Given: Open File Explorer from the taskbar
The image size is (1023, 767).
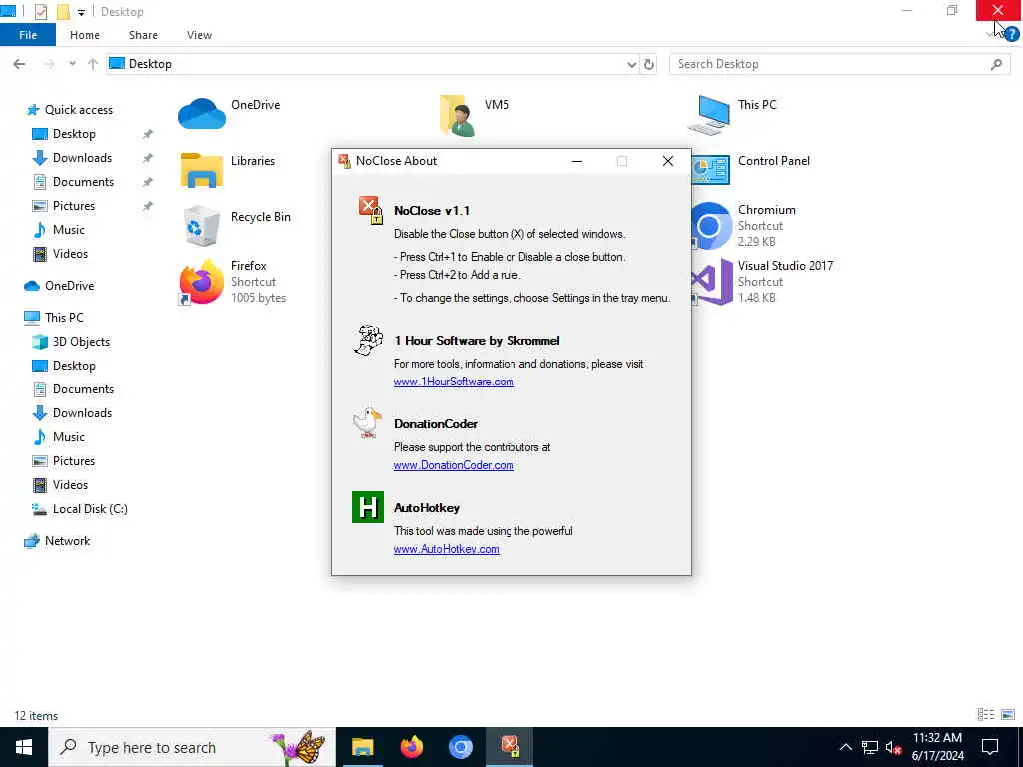Looking at the screenshot, I should [x=362, y=747].
